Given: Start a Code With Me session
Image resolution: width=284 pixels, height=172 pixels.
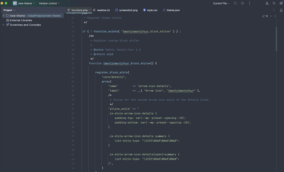Looking at the screenshot, I should [267, 3].
